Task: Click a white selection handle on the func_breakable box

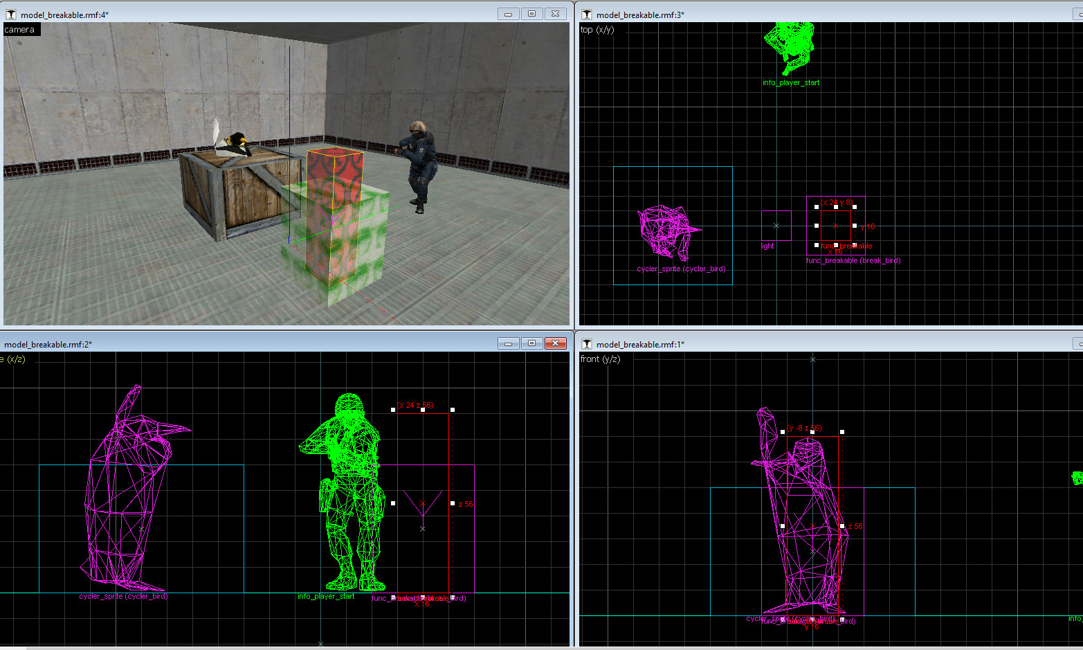Action: point(816,206)
